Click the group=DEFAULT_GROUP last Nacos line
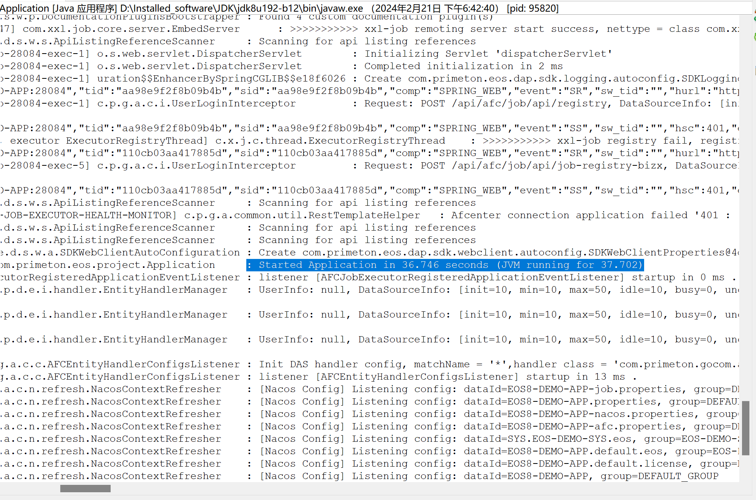Screen dimensions: 756x500 [659, 476]
